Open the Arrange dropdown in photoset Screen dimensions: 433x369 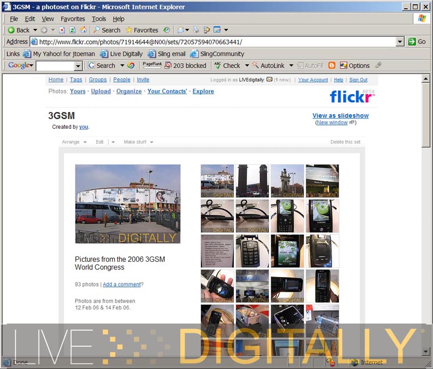click(74, 142)
